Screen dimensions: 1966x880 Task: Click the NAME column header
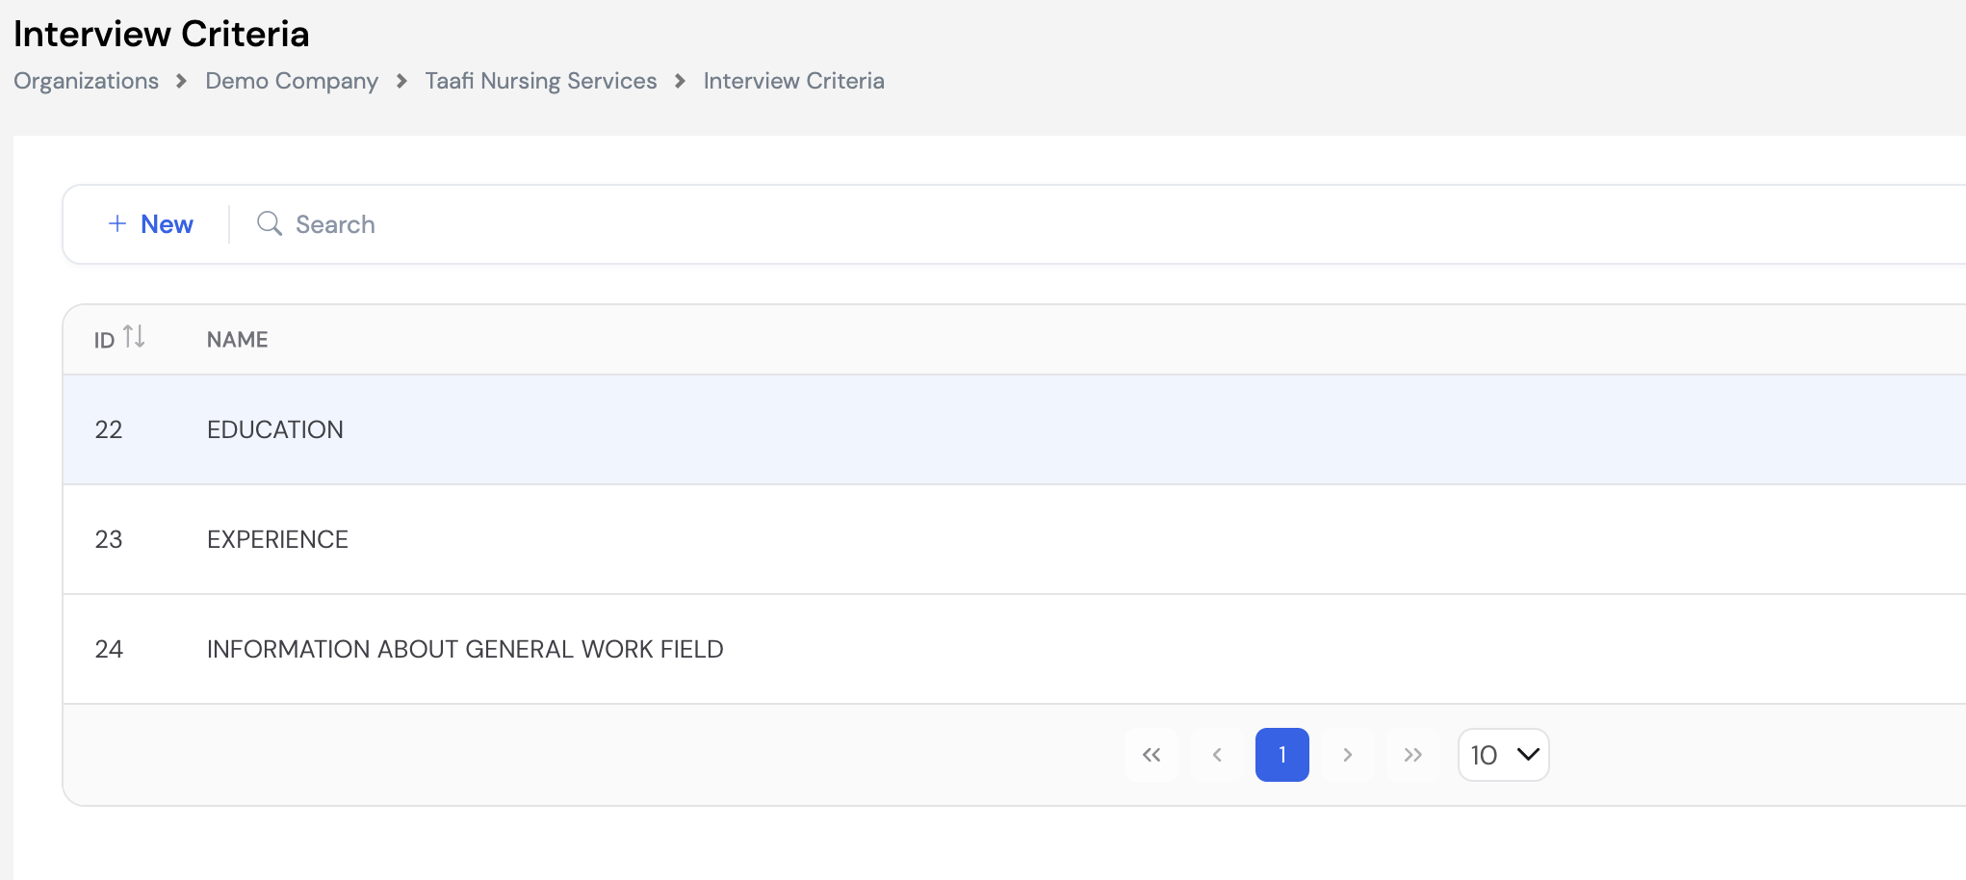(238, 340)
